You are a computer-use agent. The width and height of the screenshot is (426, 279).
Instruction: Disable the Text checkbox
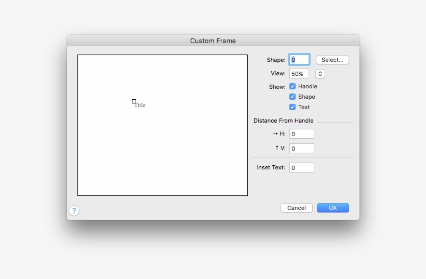click(292, 107)
